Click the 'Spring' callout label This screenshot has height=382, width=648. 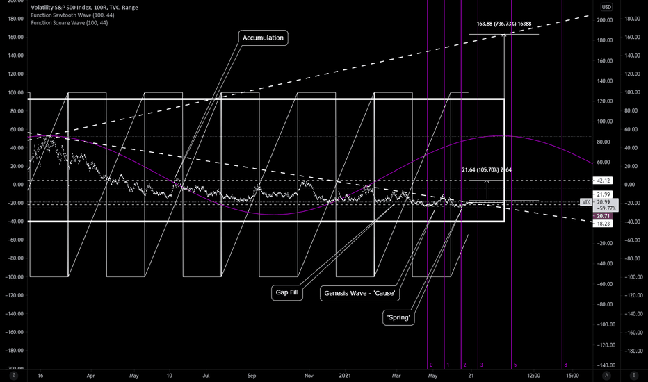click(398, 317)
